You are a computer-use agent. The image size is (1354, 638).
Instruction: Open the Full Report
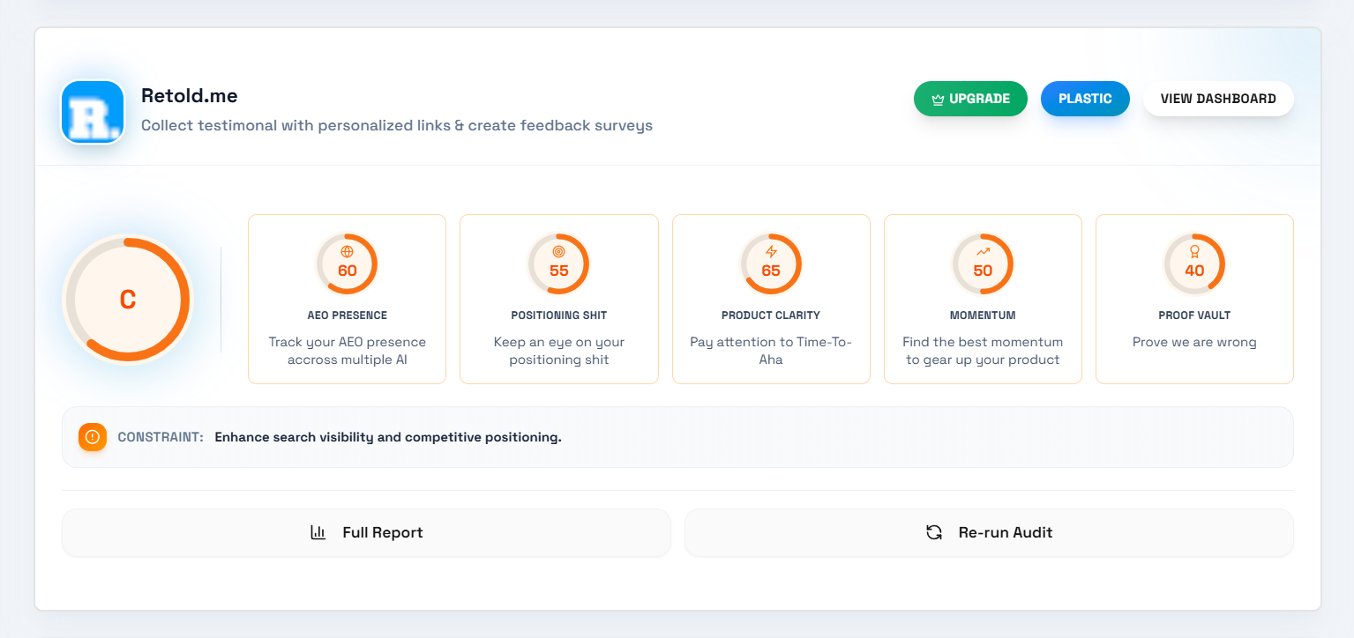coord(365,532)
